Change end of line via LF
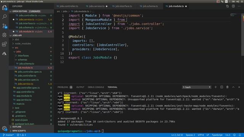The height and width of the screenshot is (137, 244). click(207, 135)
